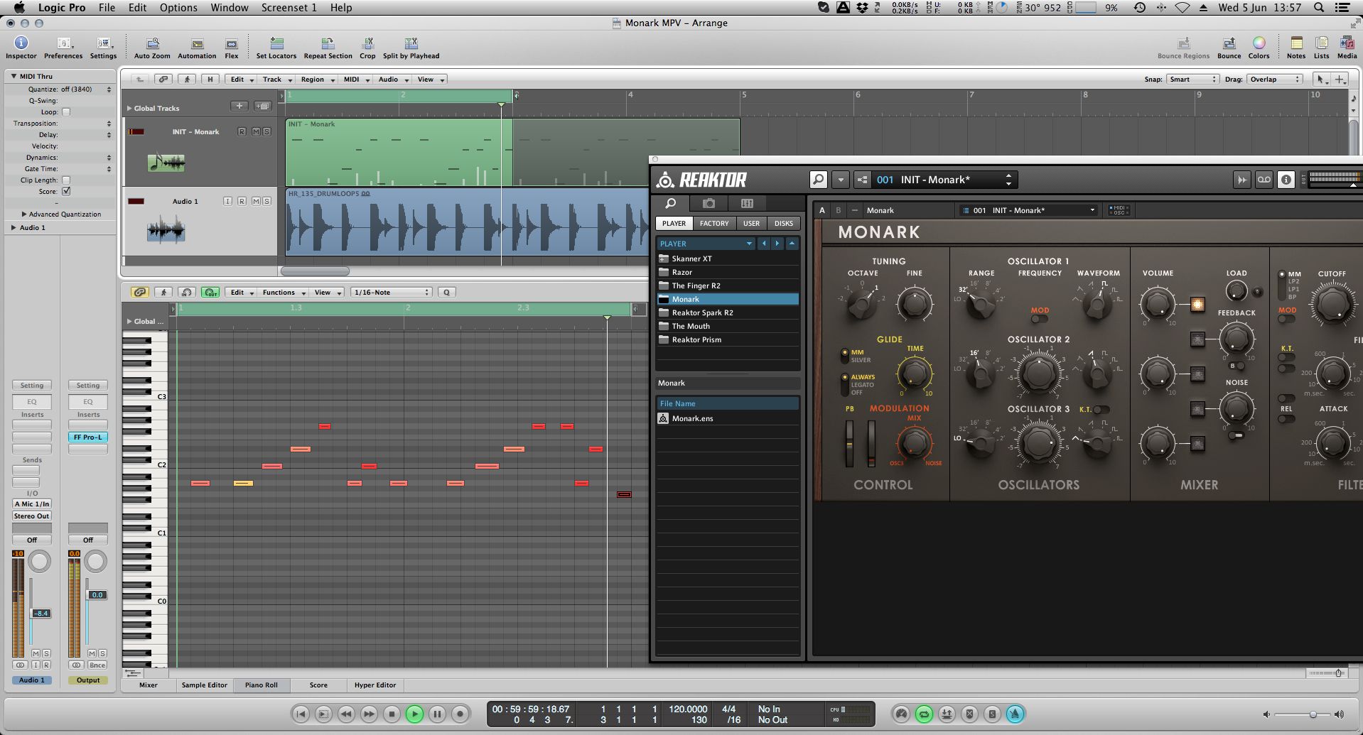Toggle Oscillator 1 MOD switch
This screenshot has height=735, width=1363.
click(1038, 319)
